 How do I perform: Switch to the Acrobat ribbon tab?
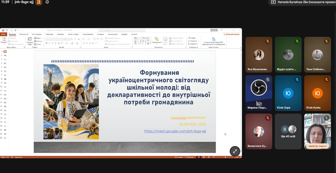pyautogui.click(x=134, y=34)
